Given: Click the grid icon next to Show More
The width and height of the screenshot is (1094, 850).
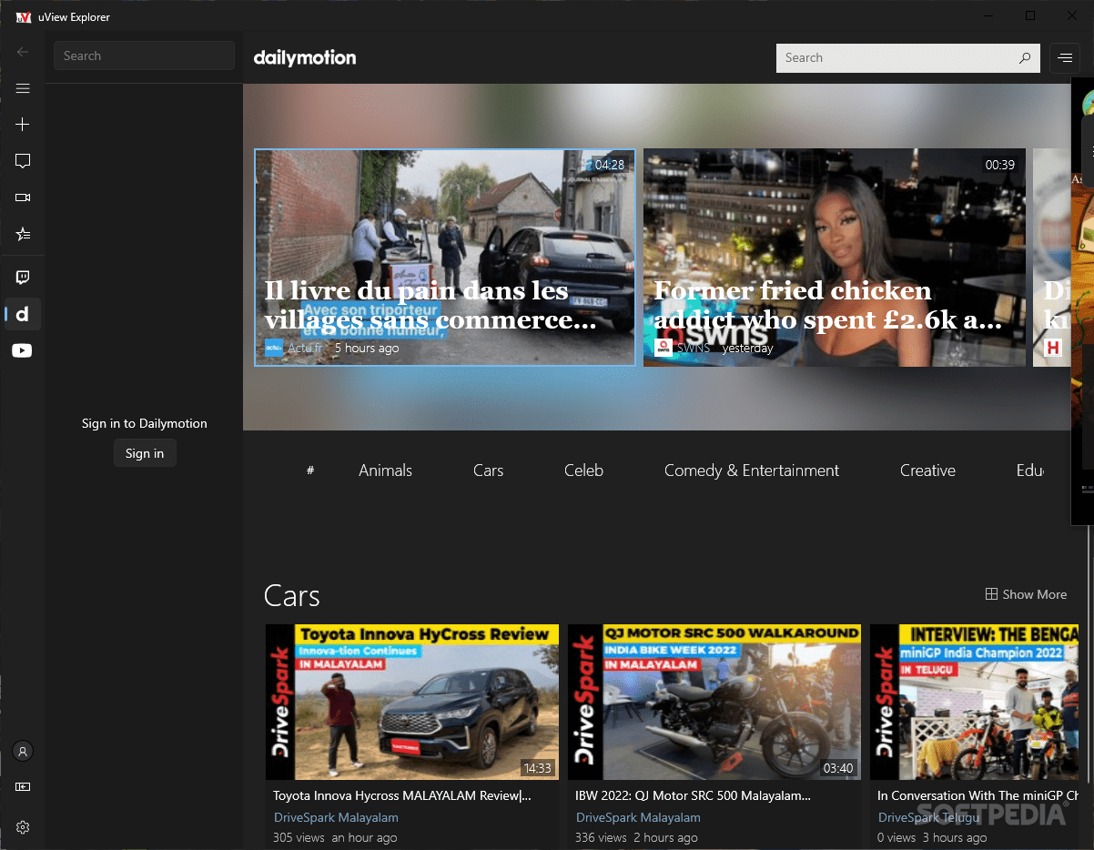Looking at the screenshot, I should tap(991, 594).
